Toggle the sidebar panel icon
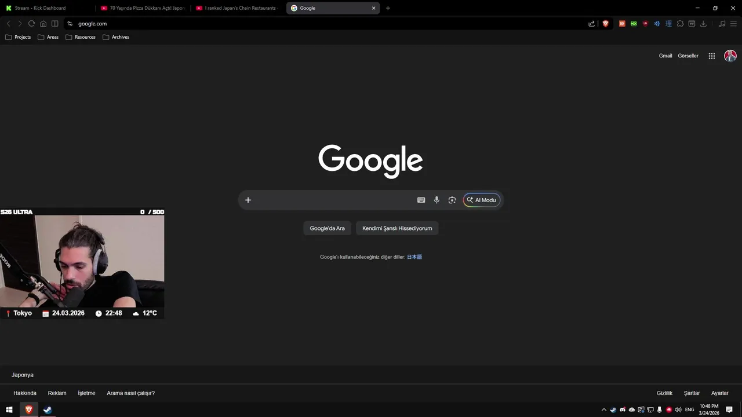 (x=54, y=24)
